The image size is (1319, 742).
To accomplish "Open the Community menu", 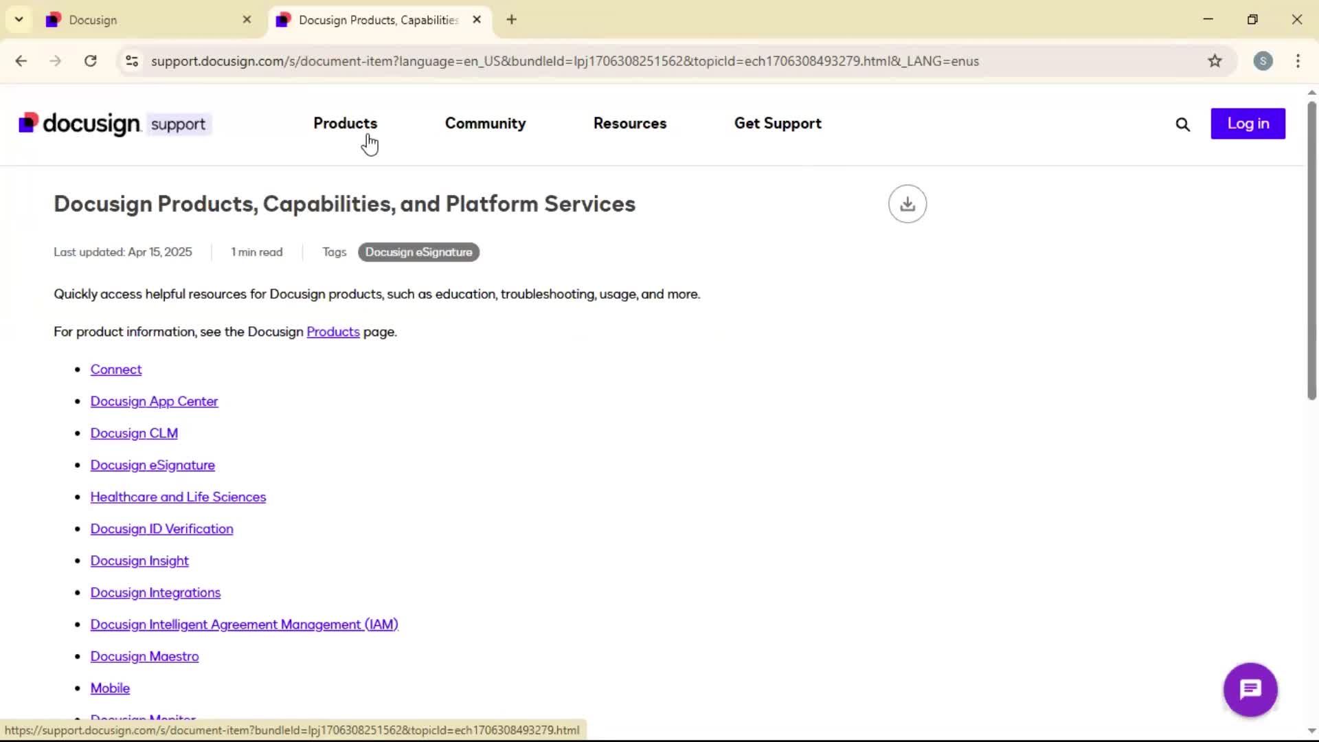I will [485, 124].
